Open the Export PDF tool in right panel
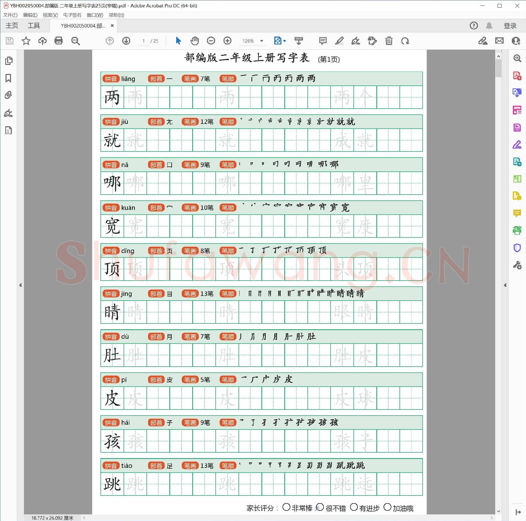 click(517, 93)
